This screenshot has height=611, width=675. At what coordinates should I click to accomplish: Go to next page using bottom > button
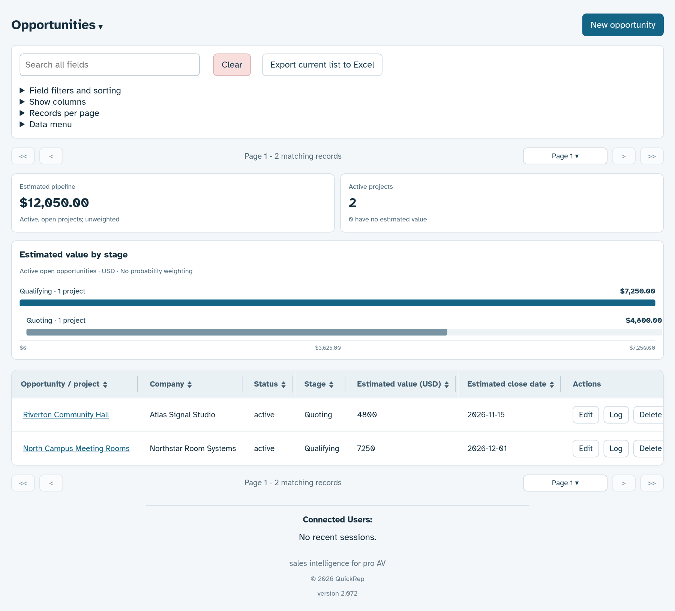623,483
